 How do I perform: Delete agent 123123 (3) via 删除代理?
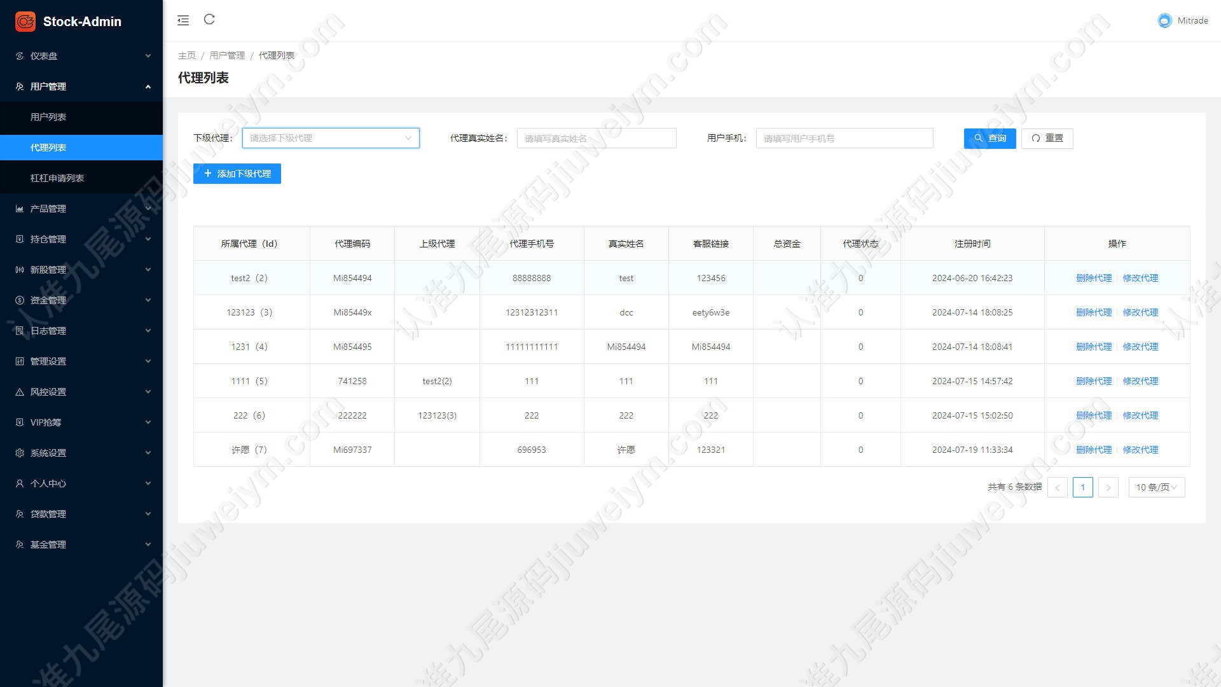coord(1094,312)
